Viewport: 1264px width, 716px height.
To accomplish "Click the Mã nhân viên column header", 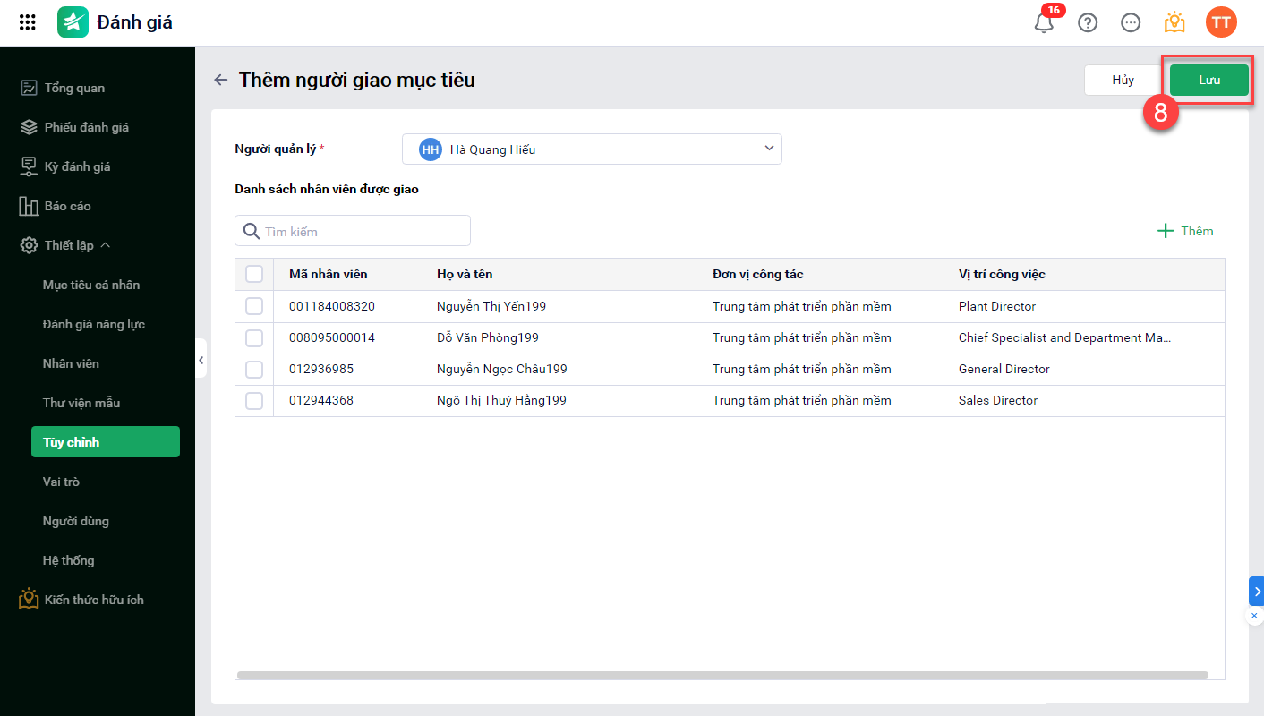I will [328, 274].
